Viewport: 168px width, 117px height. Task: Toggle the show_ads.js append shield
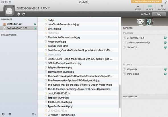(165, 74)
